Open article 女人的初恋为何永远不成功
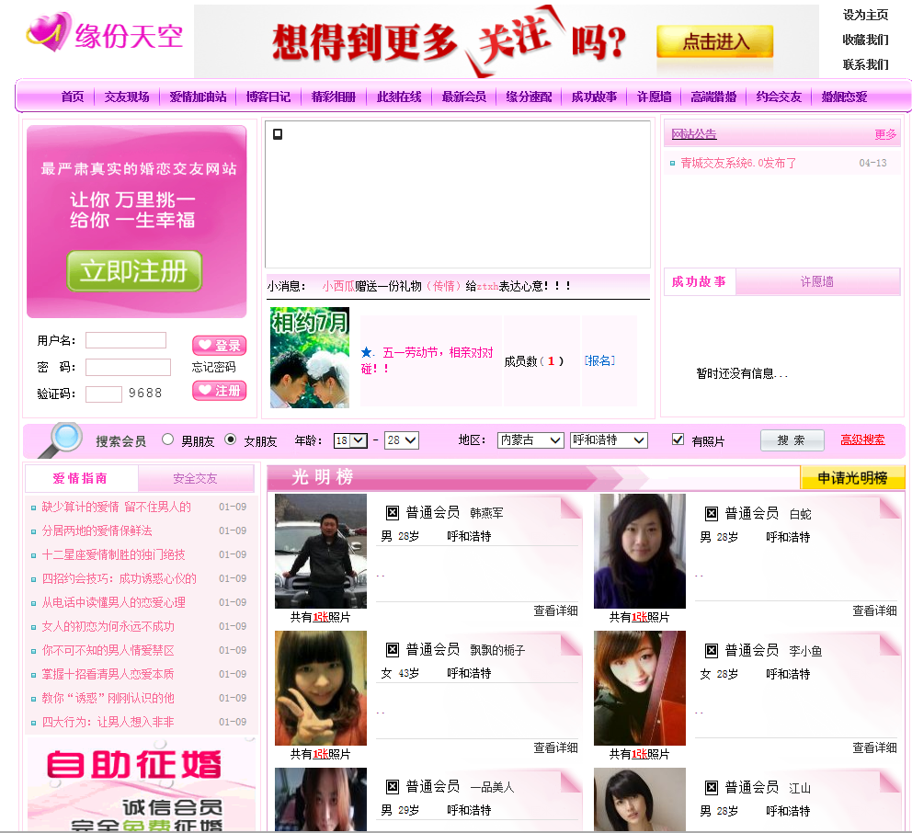Viewport: 912px width, 833px height. (x=108, y=626)
